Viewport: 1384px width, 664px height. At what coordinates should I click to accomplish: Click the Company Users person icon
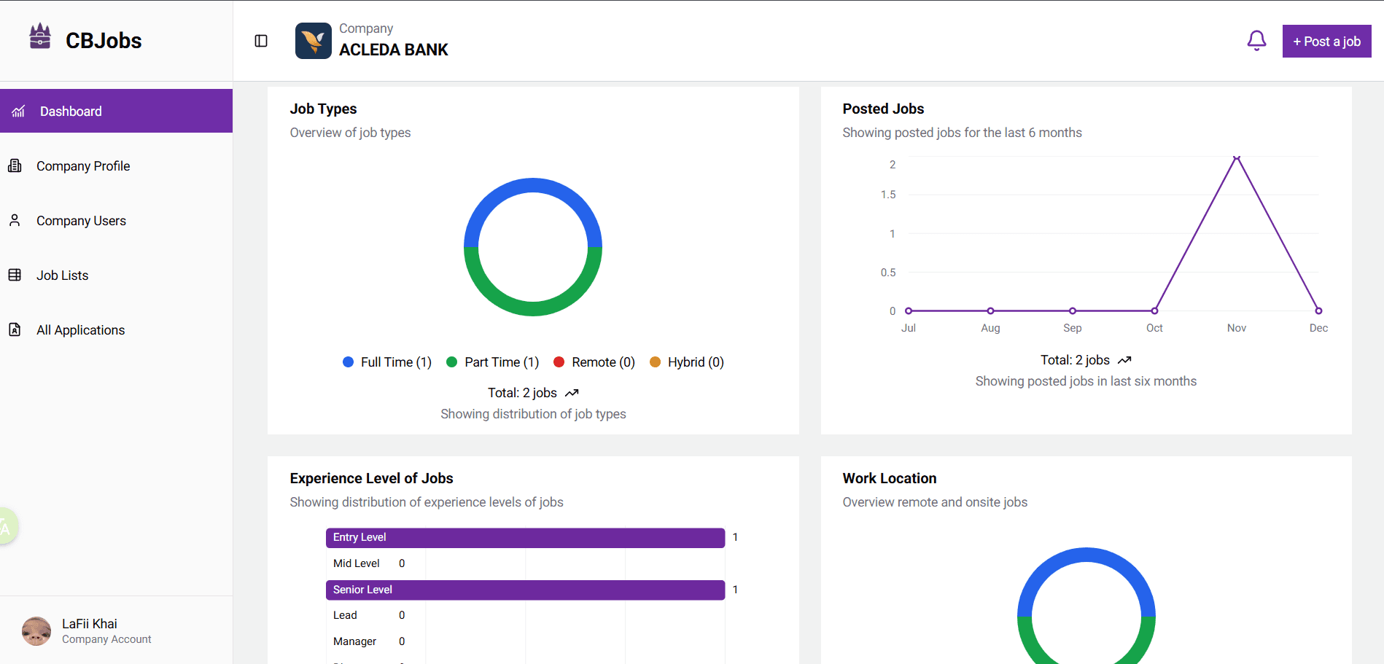(x=15, y=220)
